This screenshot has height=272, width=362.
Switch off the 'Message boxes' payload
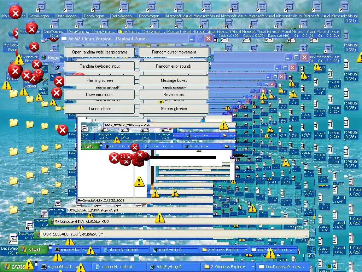point(174,80)
